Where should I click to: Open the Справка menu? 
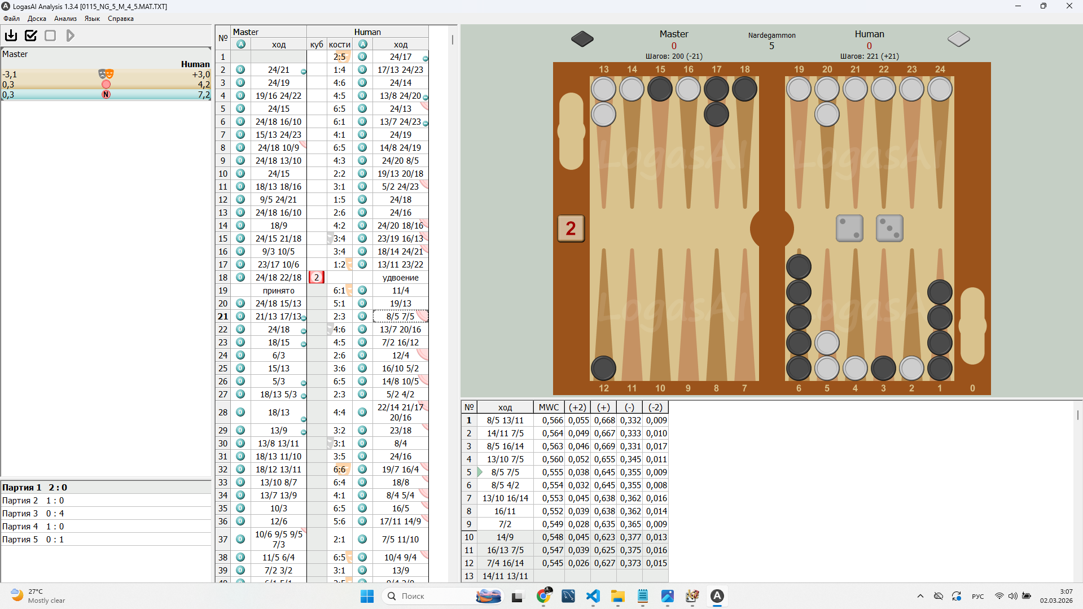pos(120,19)
